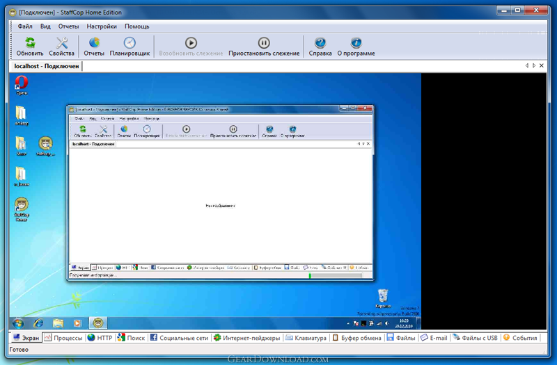Click desktop folder icon in captured screen

pos(22,115)
